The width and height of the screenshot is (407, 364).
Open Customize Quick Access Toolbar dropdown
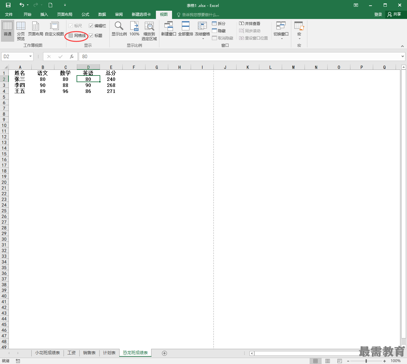[x=65, y=5]
